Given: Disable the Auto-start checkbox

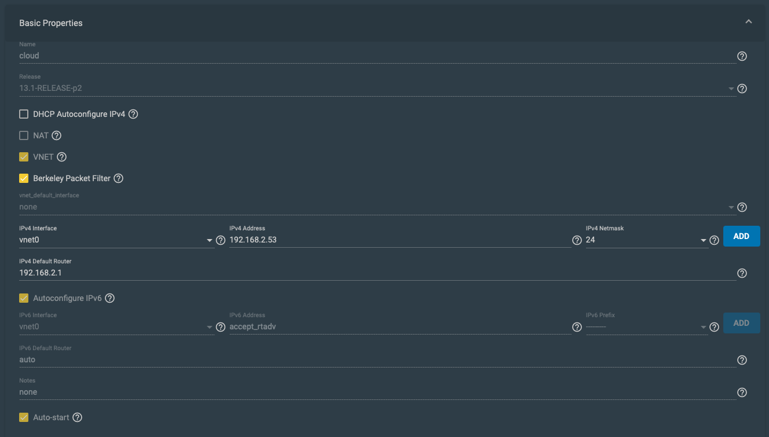Looking at the screenshot, I should (x=24, y=417).
